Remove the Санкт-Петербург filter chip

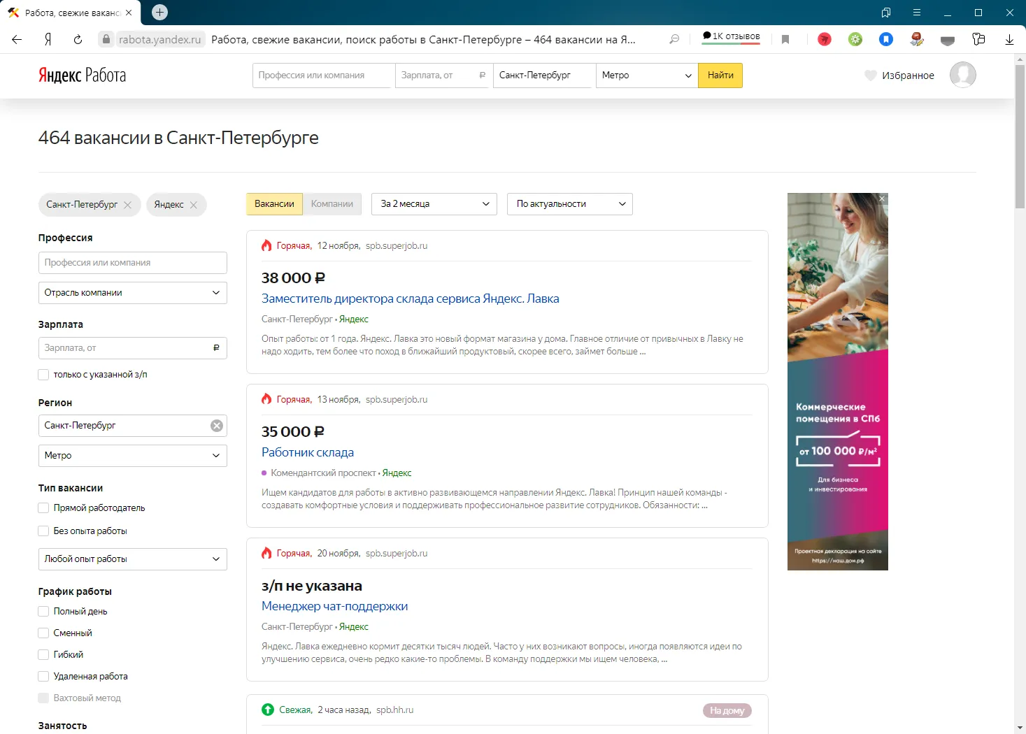(x=127, y=205)
